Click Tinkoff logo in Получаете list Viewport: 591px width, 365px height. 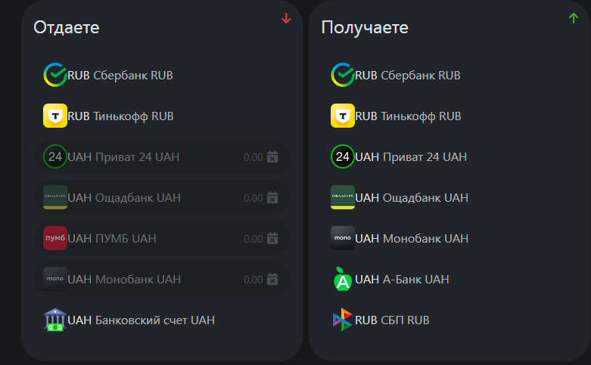(343, 116)
